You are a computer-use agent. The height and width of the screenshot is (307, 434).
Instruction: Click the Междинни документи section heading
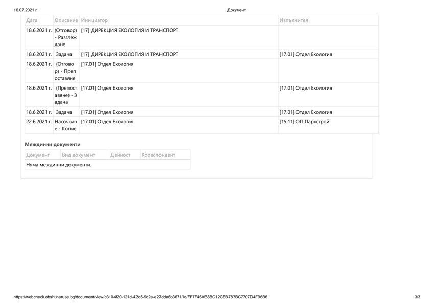tap(53, 144)
